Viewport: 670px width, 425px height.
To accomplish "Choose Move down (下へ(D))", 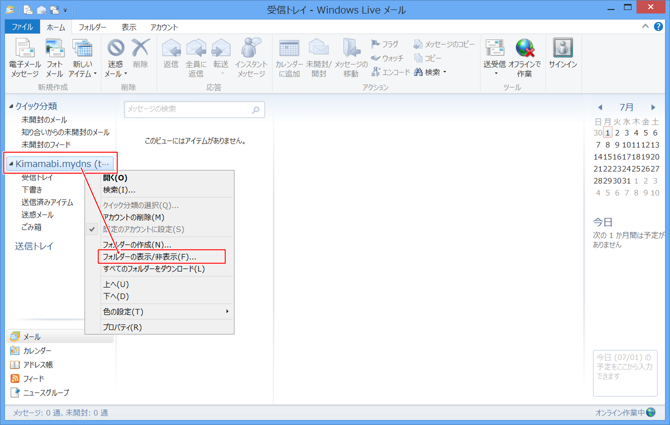I will point(159,296).
